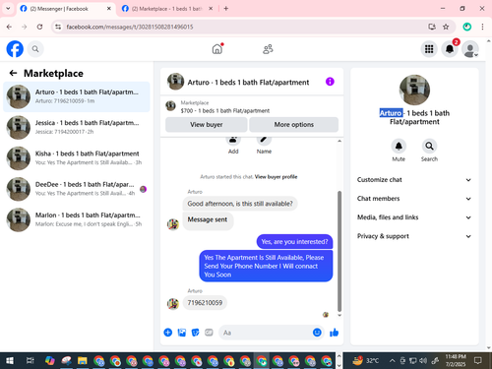The height and width of the screenshot is (369, 492).
Task: Open a new browser tab
Action: point(226,9)
